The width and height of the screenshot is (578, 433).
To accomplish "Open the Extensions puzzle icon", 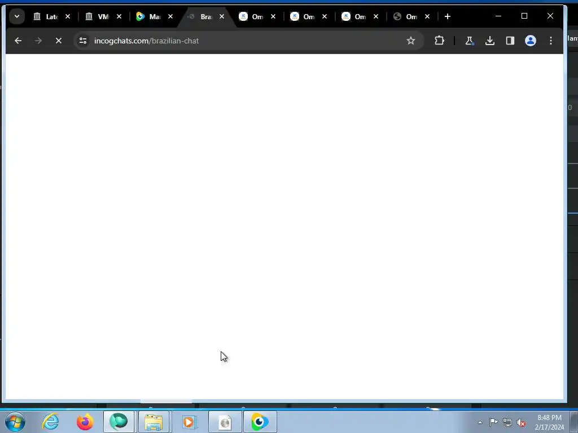I will coord(439,41).
